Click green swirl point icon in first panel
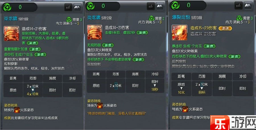Screen dimensions: 256x130 coord(7,7)
